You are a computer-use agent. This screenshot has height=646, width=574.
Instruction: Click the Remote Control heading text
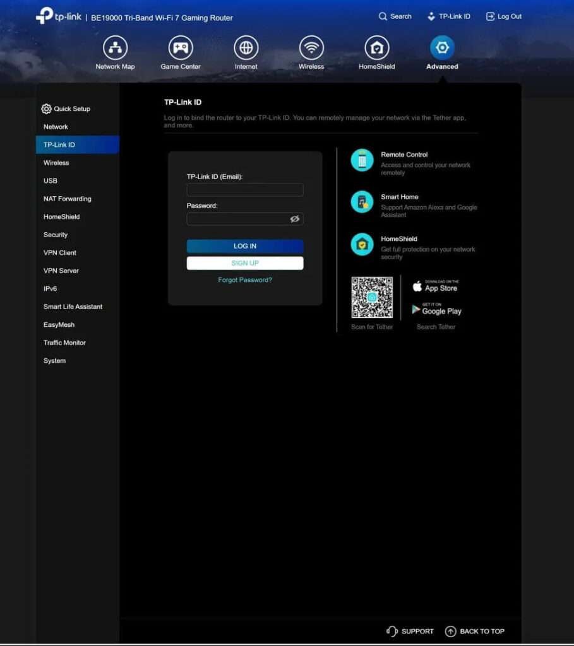(x=404, y=155)
